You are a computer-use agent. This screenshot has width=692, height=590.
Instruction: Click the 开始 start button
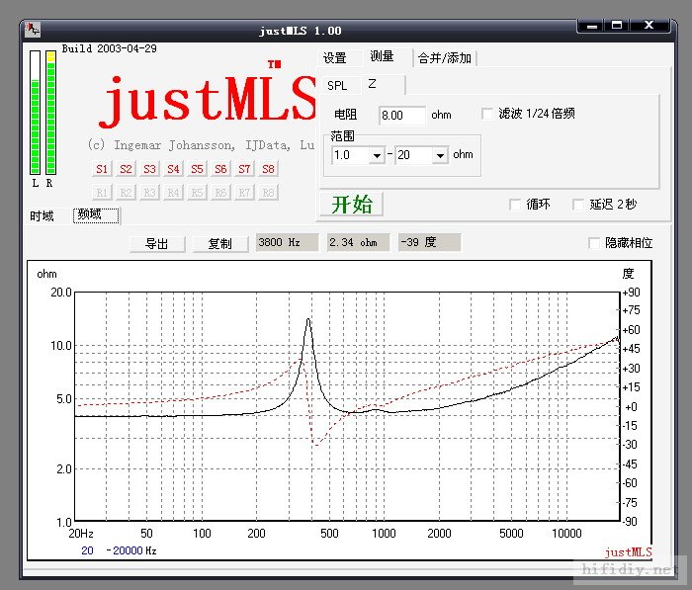point(351,205)
